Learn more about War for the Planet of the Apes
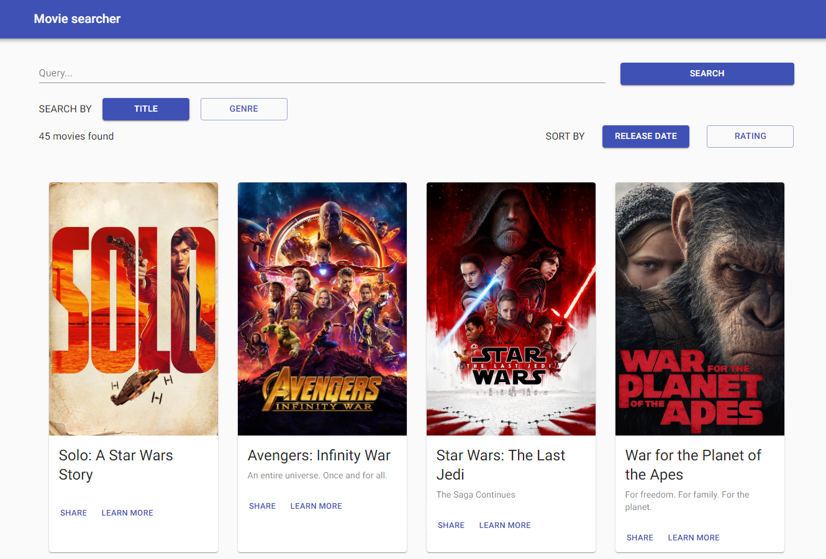Screen dimensions: 826x559 click(694, 537)
